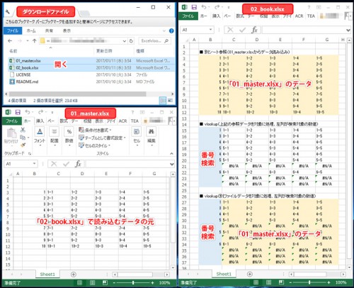This screenshot has width=354, height=288.
Task: Confirm entry checkmark in 01_master.xlsx formula bar
Action: [66, 164]
